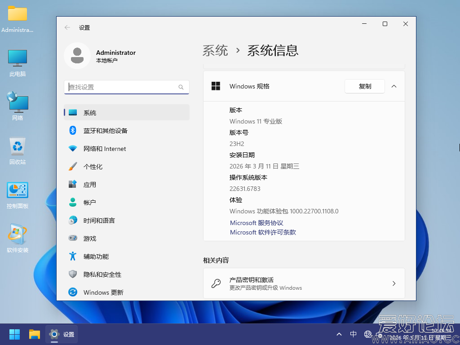Click the 辅助功能 accessibility icon
Screen dimensions: 460x345
click(73, 256)
